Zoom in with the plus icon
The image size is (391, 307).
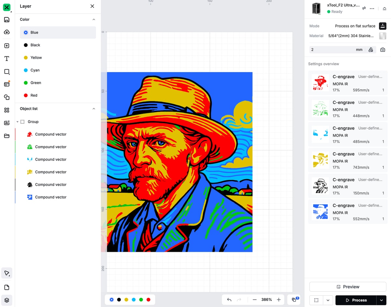(279, 300)
